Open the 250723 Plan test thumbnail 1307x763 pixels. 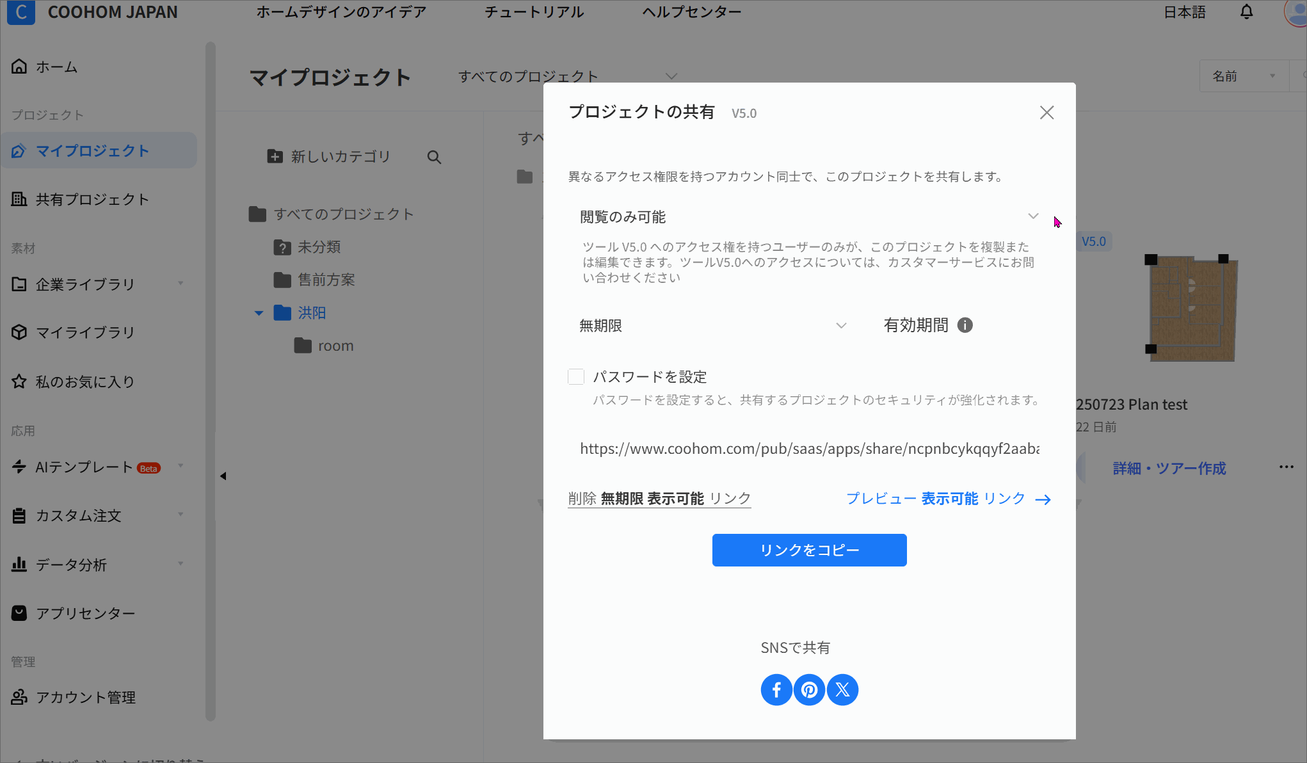point(1191,308)
